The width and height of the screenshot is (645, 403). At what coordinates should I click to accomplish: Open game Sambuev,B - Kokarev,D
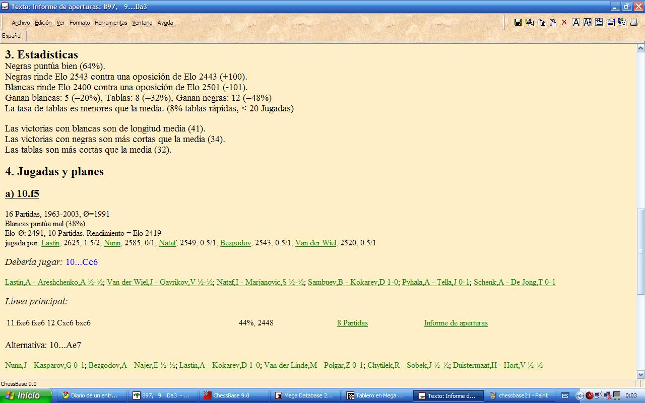(353, 282)
